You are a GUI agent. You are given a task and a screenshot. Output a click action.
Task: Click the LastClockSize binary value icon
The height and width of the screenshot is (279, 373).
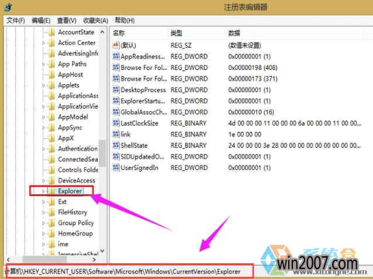(x=116, y=123)
